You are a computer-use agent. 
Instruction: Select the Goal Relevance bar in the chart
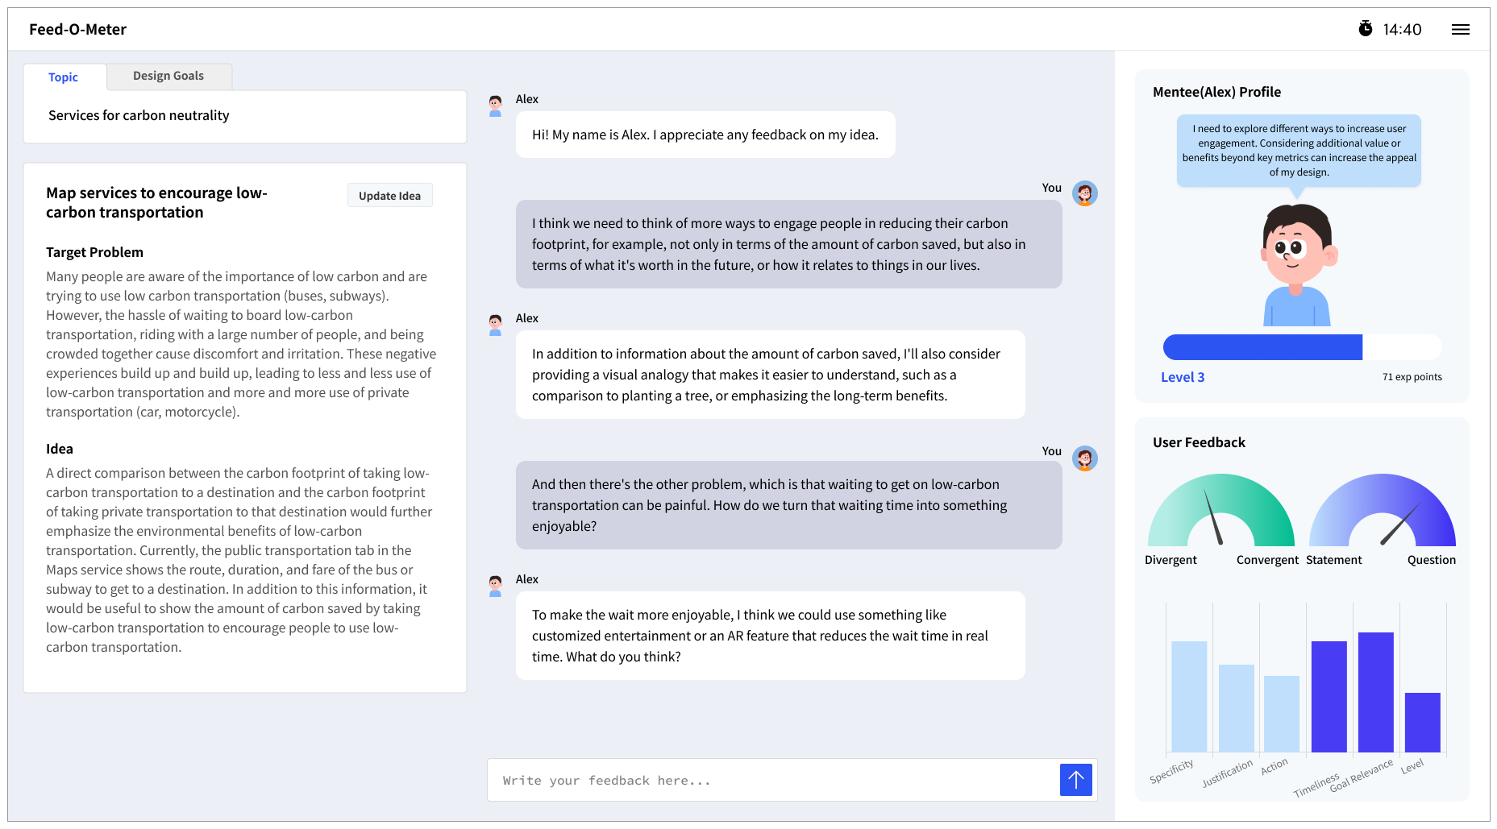tap(1376, 693)
